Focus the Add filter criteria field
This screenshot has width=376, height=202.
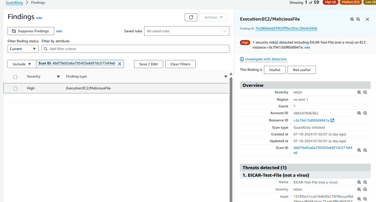click(x=135, y=49)
